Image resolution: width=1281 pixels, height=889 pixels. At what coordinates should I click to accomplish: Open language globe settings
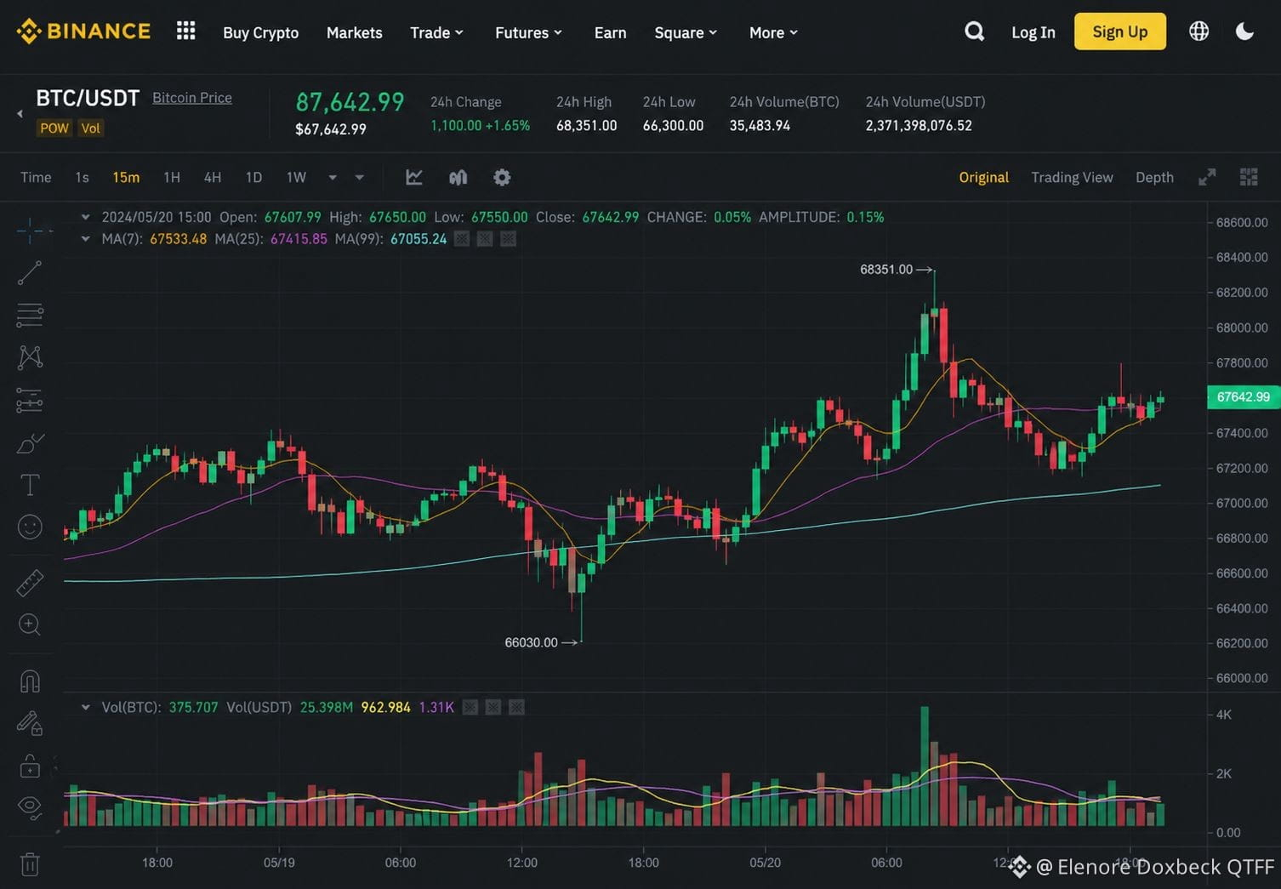(1198, 31)
